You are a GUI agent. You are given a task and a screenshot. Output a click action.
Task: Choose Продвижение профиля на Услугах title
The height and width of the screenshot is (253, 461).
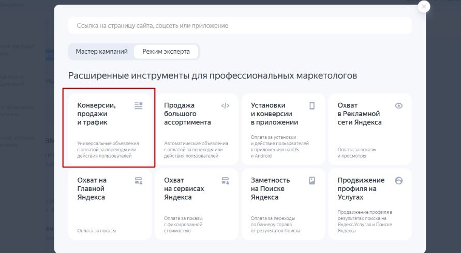click(361, 189)
